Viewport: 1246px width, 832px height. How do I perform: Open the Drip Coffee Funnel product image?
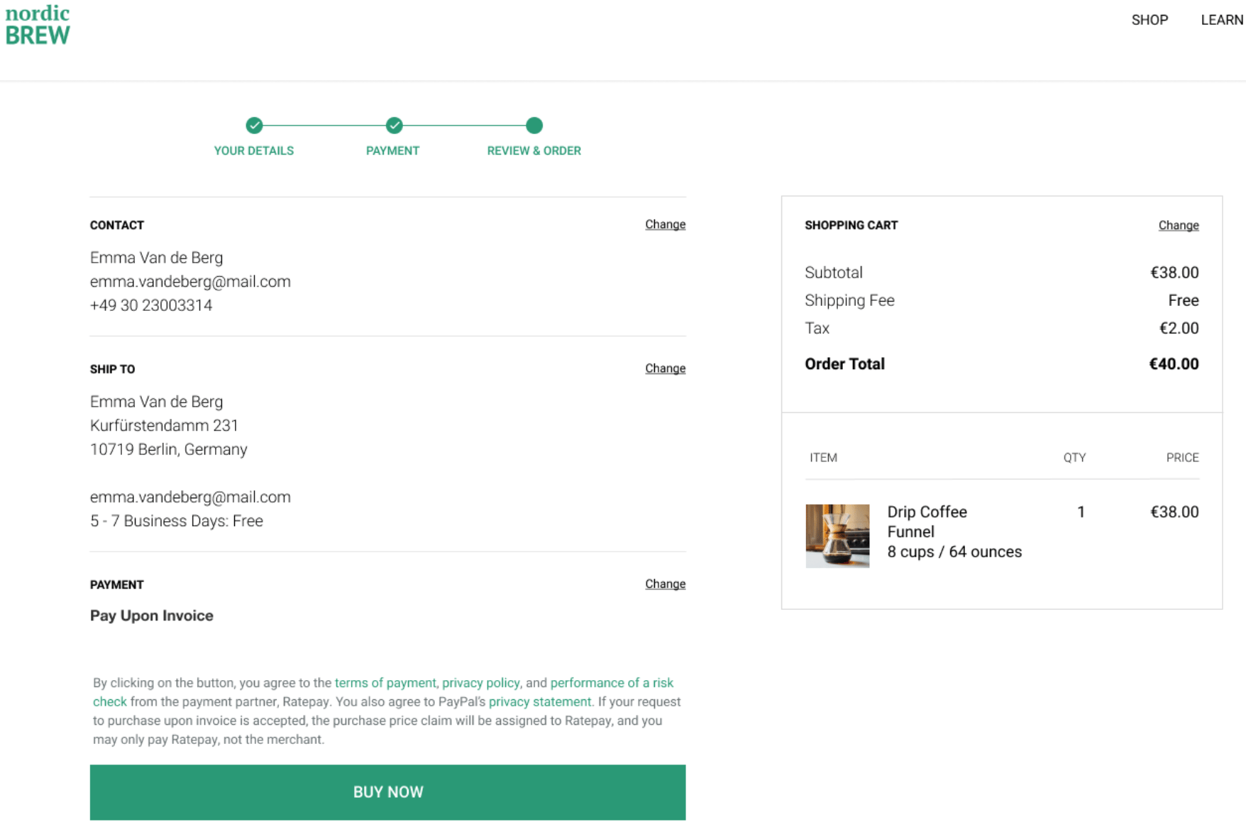[837, 536]
